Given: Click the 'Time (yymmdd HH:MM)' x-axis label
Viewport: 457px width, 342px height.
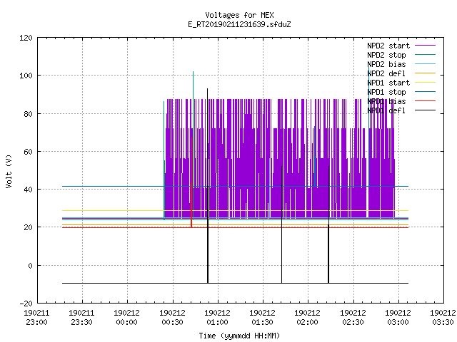Looking at the screenshot, I should (x=239, y=336).
